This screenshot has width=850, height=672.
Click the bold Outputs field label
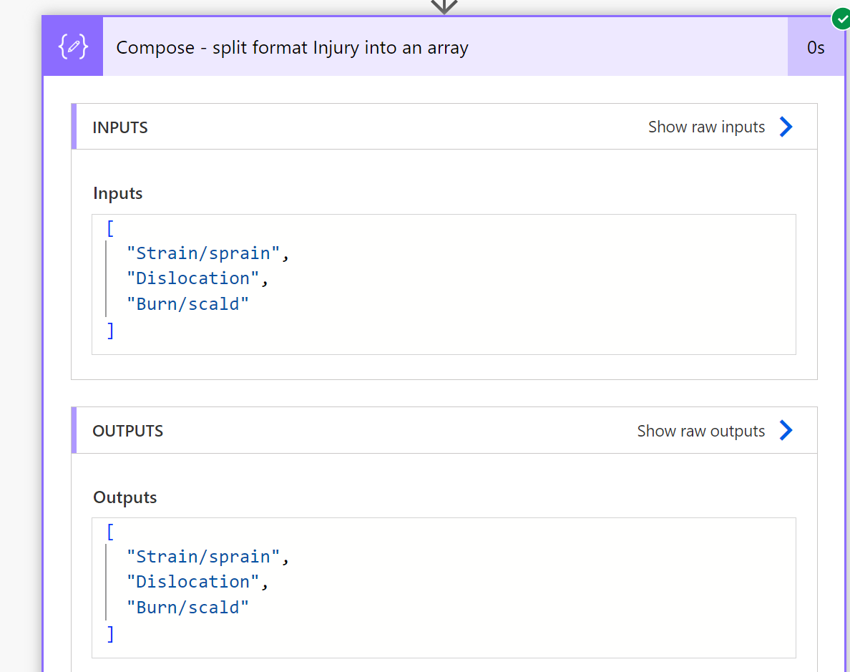(125, 497)
